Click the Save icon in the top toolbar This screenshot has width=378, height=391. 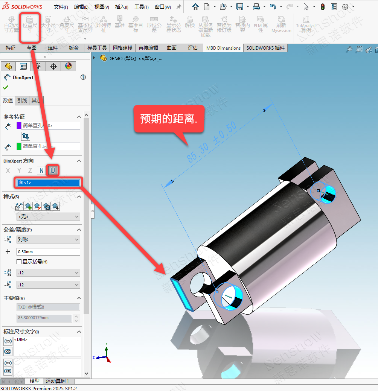pyautogui.click(x=239, y=7)
